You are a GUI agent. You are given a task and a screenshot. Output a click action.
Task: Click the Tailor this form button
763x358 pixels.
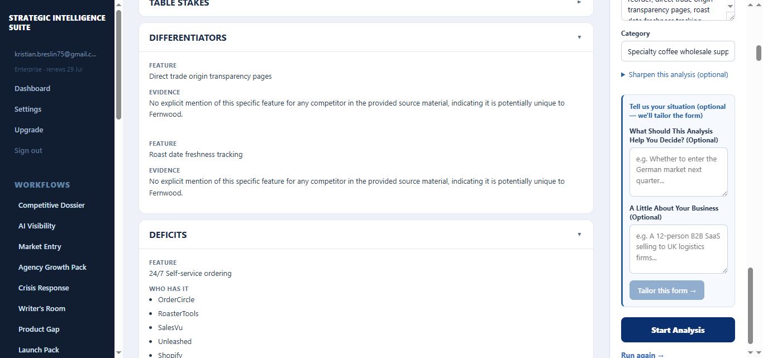(667, 290)
